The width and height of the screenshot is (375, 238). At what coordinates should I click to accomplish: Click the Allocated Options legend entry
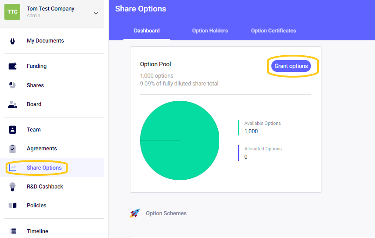pyautogui.click(x=260, y=153)
